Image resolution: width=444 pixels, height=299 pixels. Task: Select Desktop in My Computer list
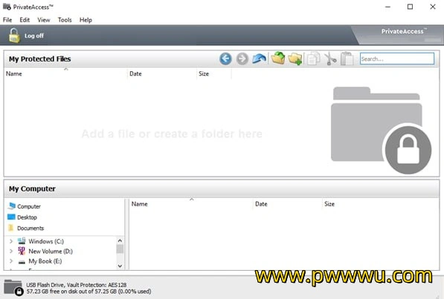point(28,217)
